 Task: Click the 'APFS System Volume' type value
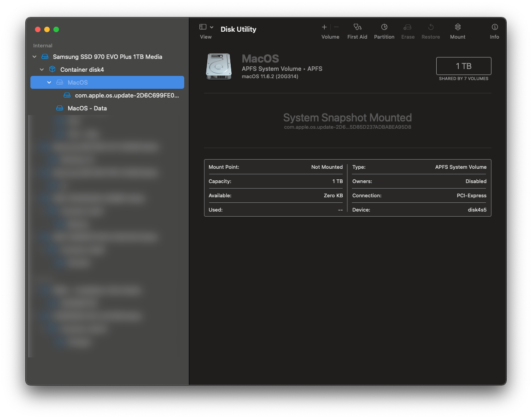click(x=461, y=167)
